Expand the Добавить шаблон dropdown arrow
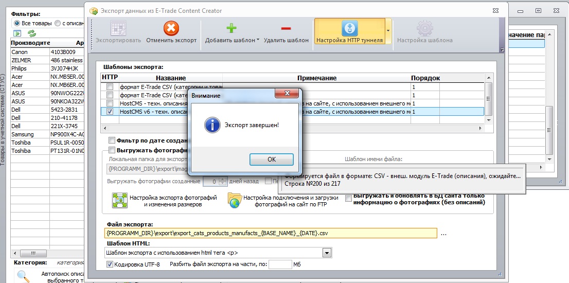 [258, 40]
